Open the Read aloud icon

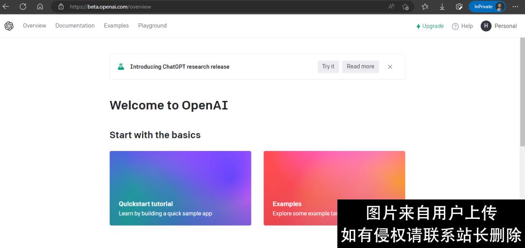click(x=391, y=7)
